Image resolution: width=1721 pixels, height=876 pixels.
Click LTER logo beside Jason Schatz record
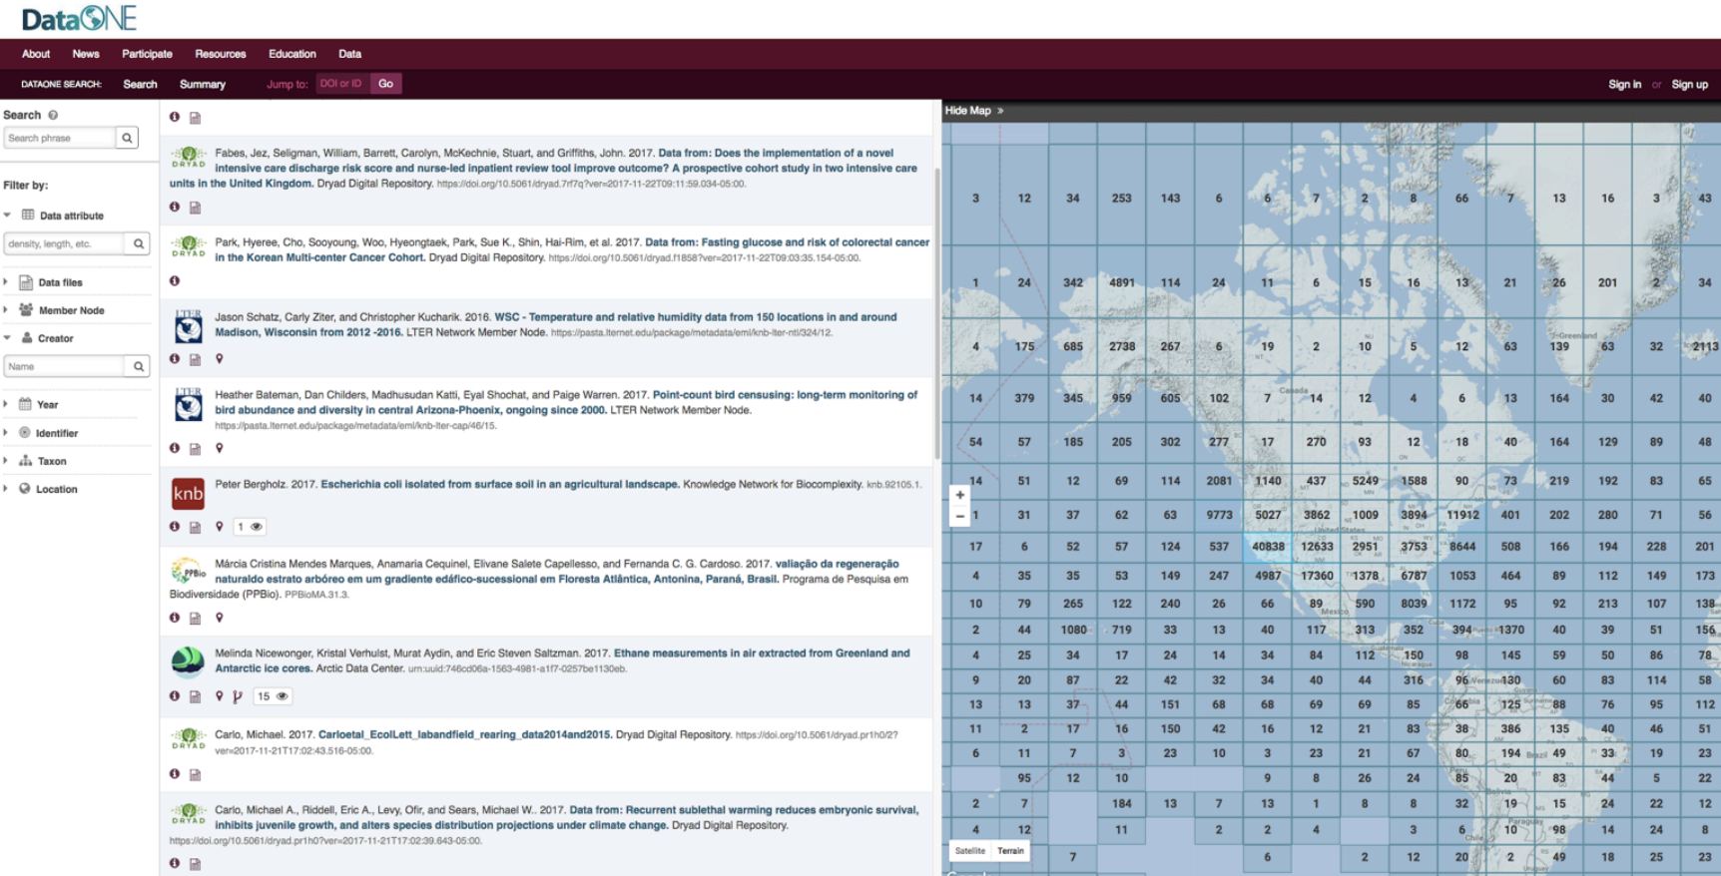click(x=188, y=325)
